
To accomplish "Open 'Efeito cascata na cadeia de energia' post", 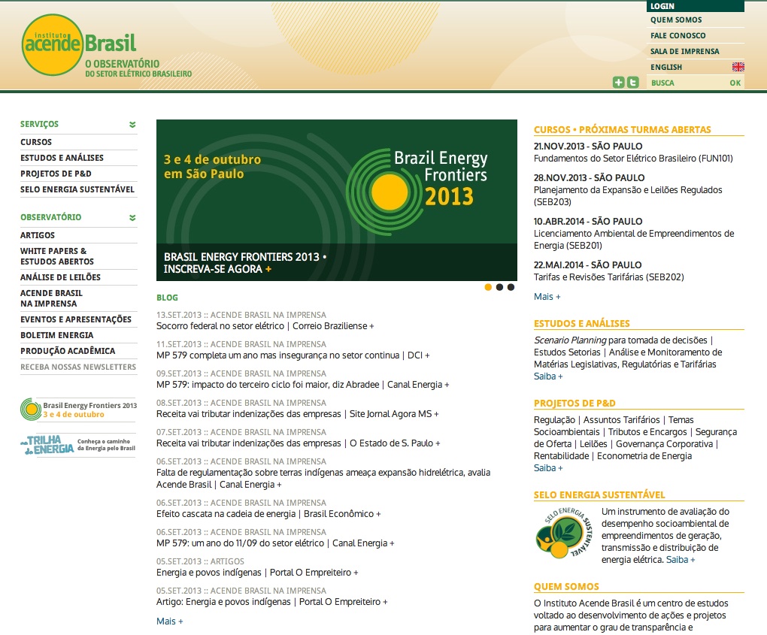I will 268,514.
